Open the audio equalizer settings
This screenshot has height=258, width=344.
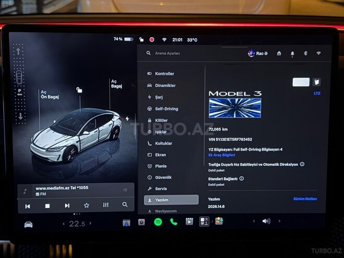pos(106,205)
